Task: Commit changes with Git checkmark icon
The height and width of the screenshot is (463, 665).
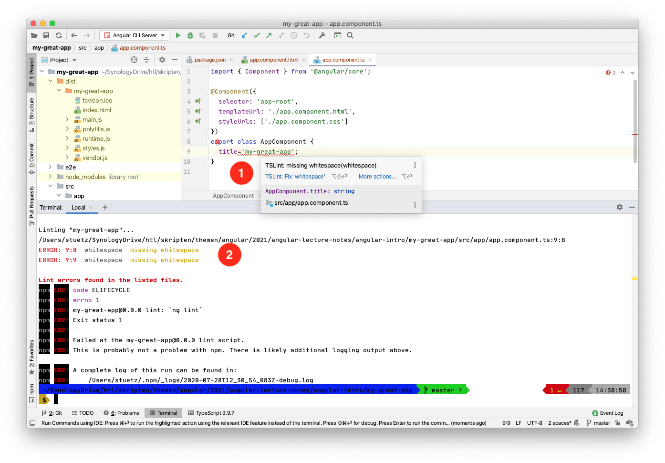Action: (x=257, y=35)
